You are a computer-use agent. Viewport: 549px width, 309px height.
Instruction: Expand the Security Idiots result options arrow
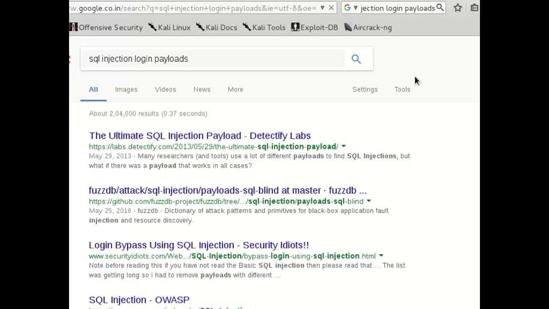pos(381,256)
